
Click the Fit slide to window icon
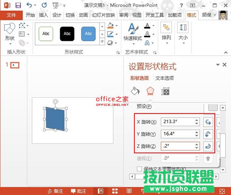222,191
